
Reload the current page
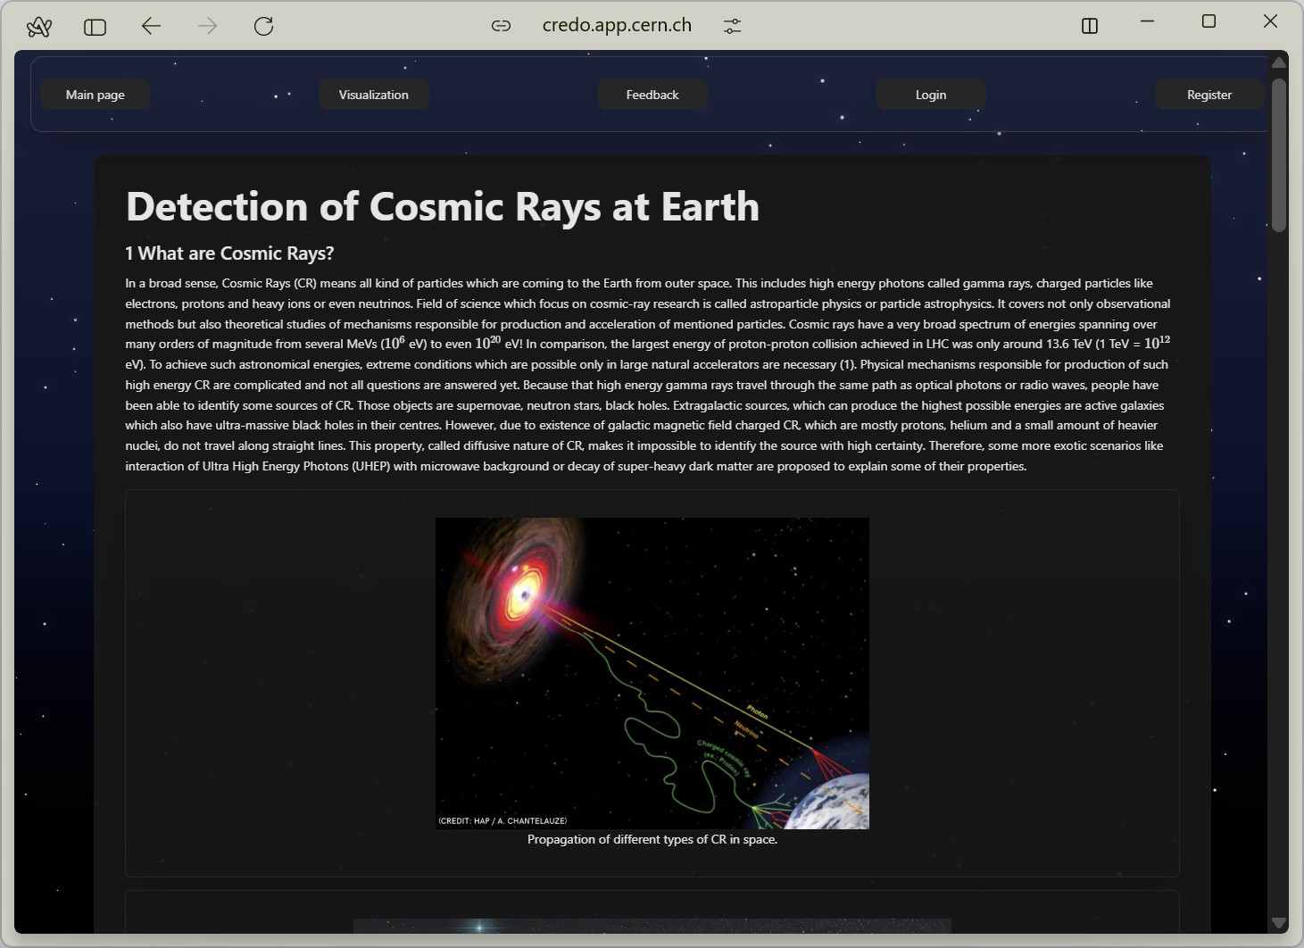click(x=263, y=26)
